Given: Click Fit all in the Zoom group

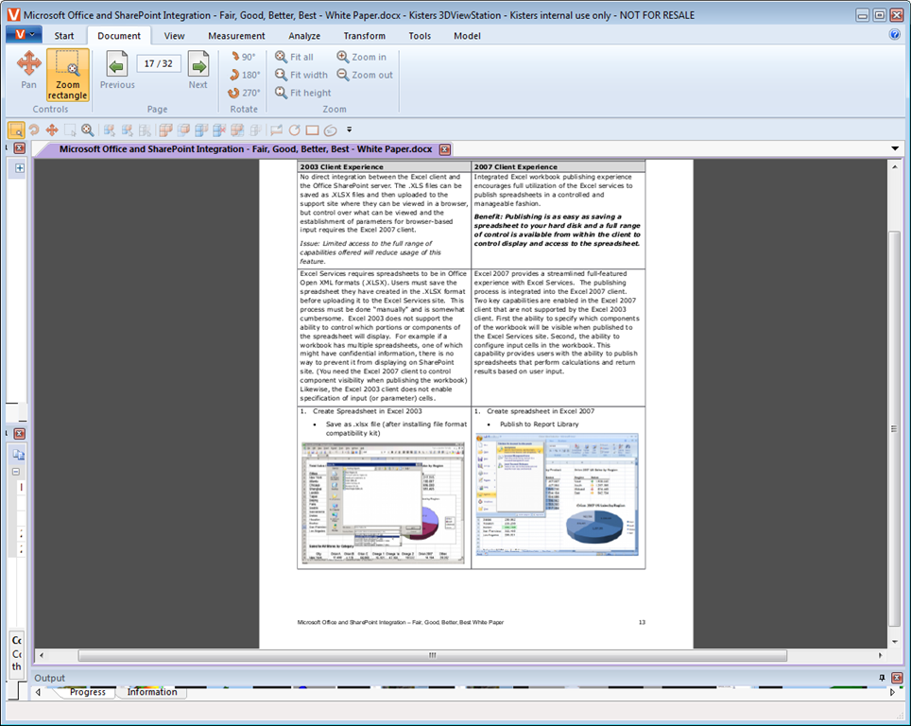Looking at the screenshot, I should [x=294, y=57].
